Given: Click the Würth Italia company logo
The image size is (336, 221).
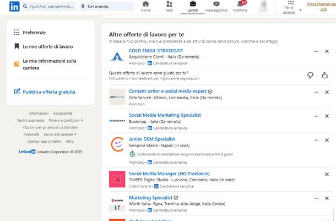Looking at the screenshot, I should [x=117, y=203].
